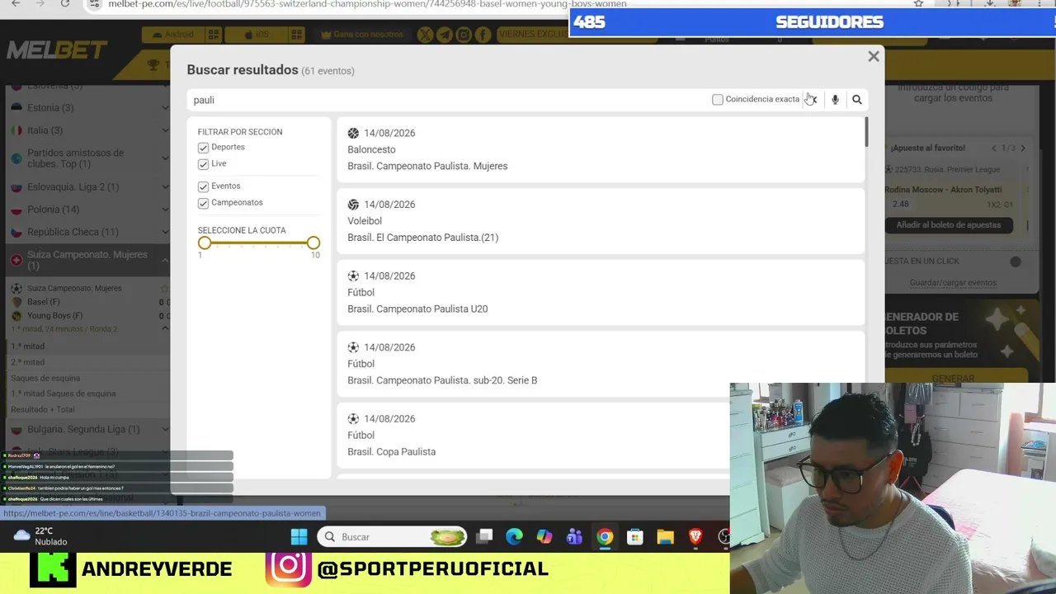This screenshot has width=1056, height=594.
Task: Clear the search text with the X icon
Action: click(813, 100)
